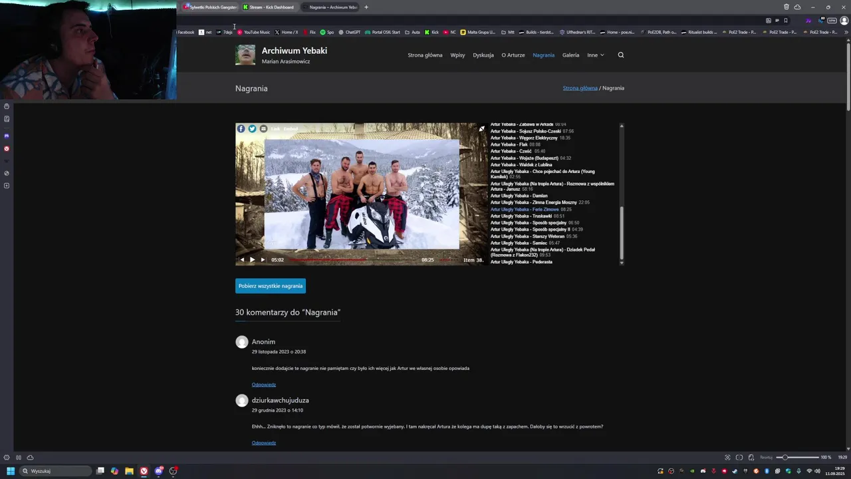Click the site logo avatar image

pos(245,55)
